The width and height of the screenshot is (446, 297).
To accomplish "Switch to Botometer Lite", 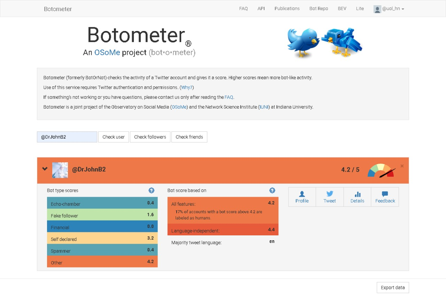I will [360, 8].
